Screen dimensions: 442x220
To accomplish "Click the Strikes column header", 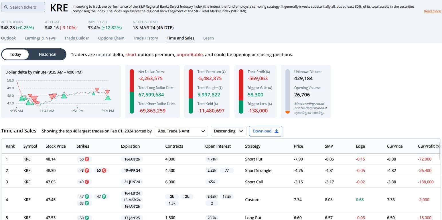I will click(x=83, y=146).
